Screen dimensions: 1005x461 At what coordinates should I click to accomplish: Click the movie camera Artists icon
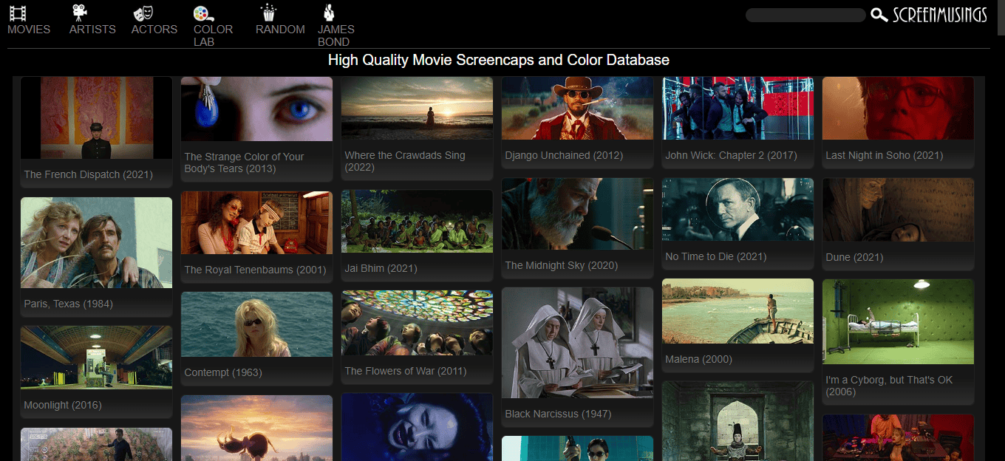[x=80, y=13]
